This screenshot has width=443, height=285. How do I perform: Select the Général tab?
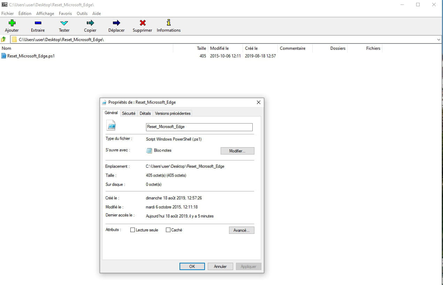click(111, 113)
